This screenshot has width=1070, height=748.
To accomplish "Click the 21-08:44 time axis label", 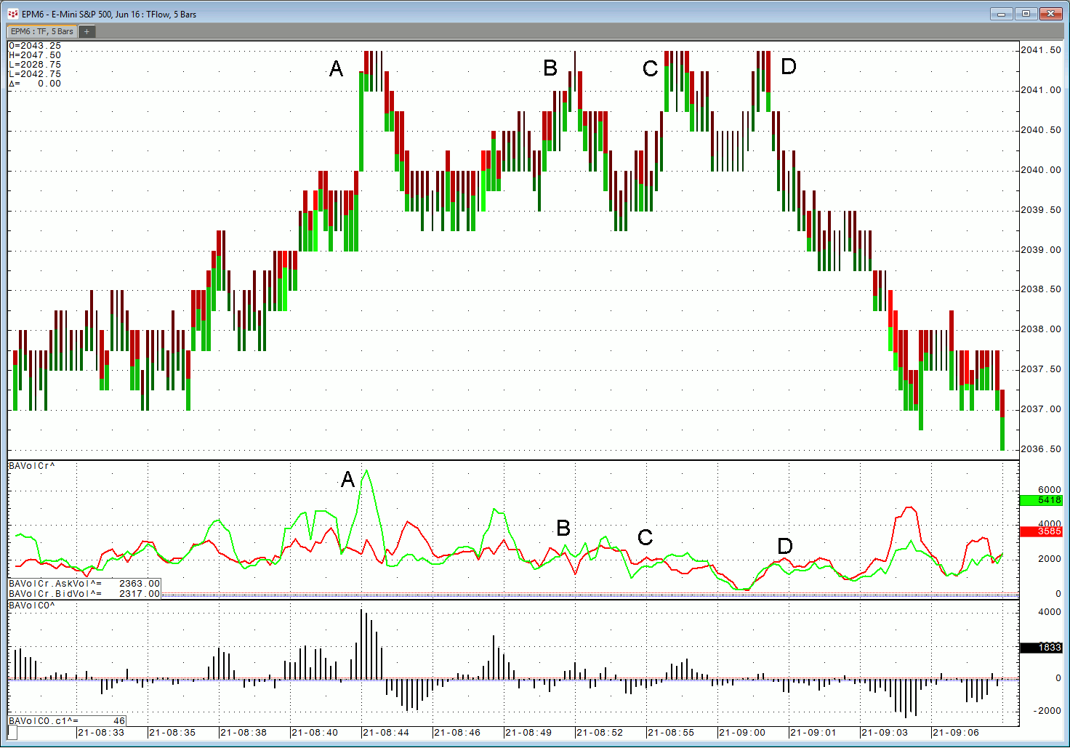I will click(384, 733).
